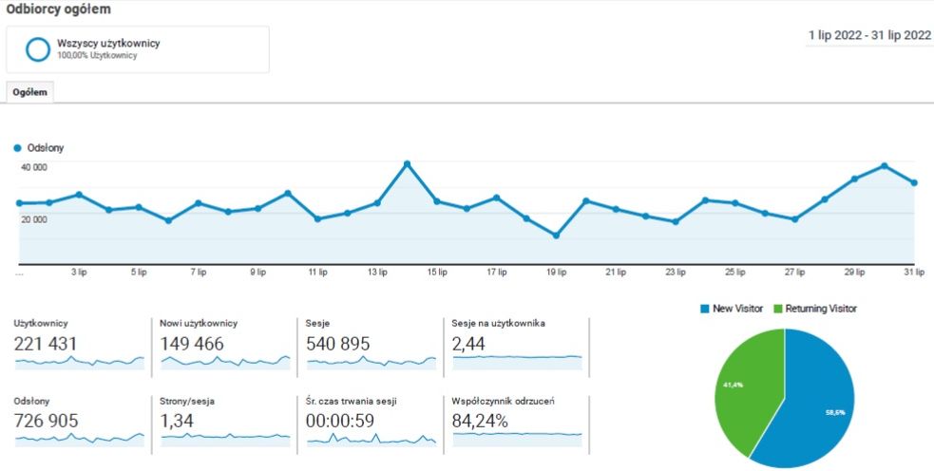Select the Sesje na użytkownika 2,44 tile
The width and height of the screenshot is (934, 471).
pyautogui.click(x=516, y=344)
